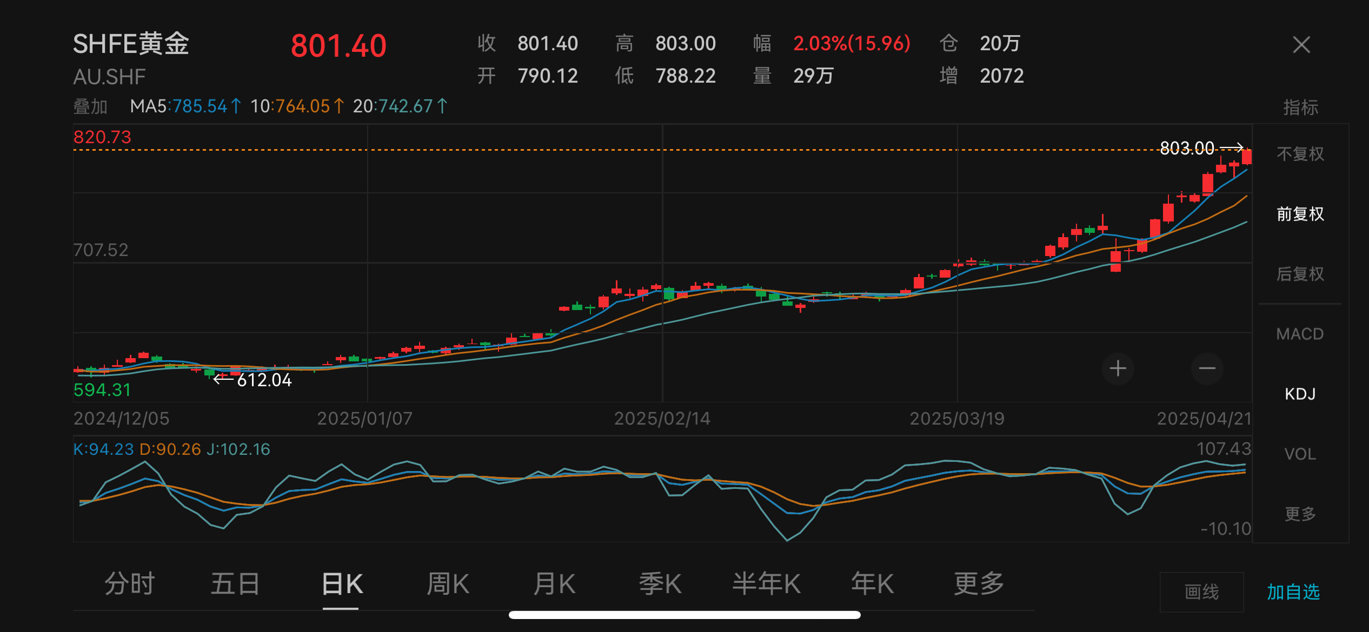Switch to the 分时 intraday tab

point(130,584)
